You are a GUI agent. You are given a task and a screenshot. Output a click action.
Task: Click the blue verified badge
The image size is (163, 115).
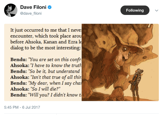click(50, 7)
